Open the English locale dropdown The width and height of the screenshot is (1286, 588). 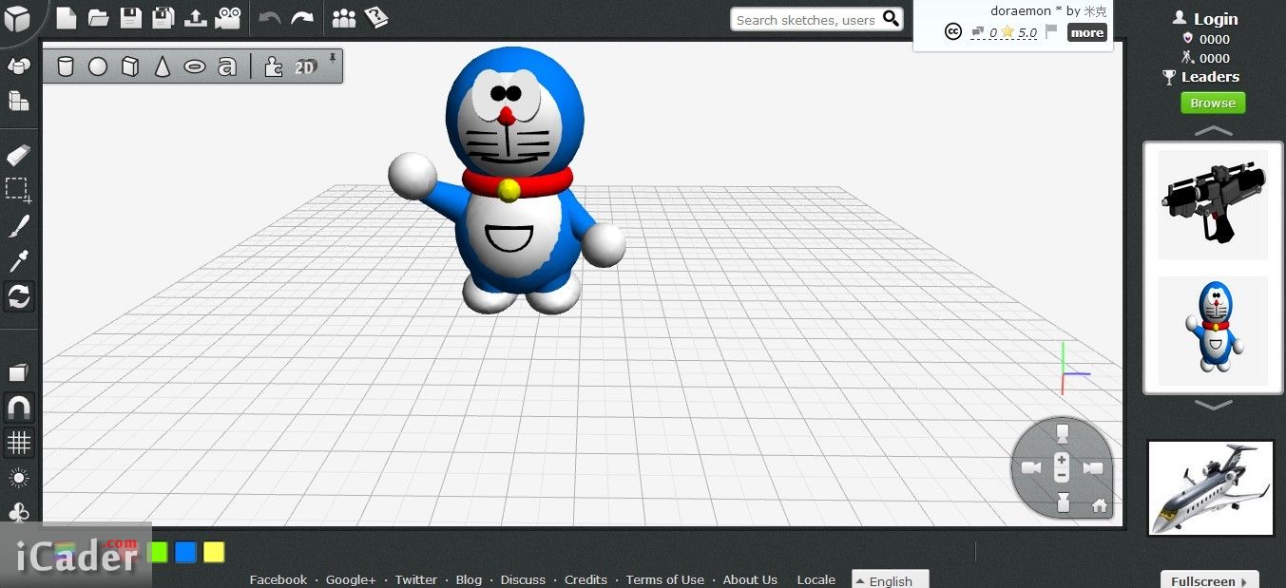click(x=890, y=580)
